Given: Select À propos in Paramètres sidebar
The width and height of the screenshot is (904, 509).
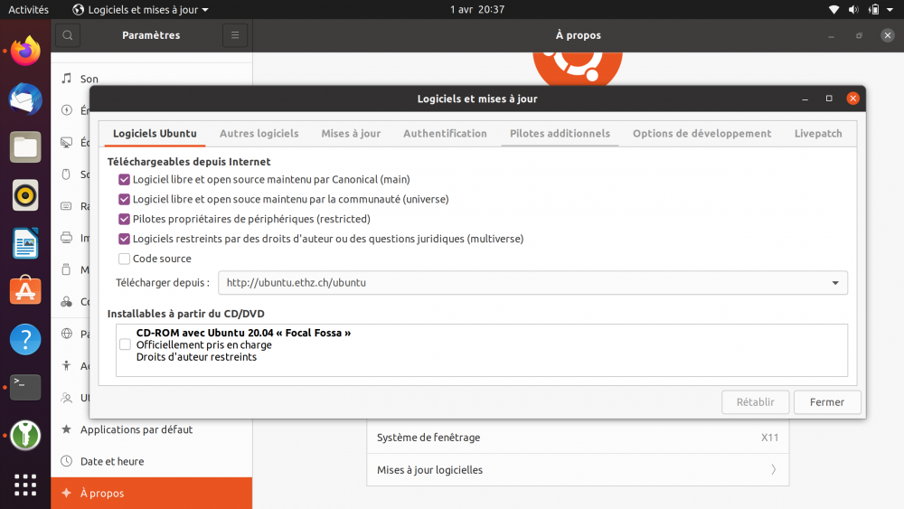Looking at the screenshot, I should [x=151, y=493].
